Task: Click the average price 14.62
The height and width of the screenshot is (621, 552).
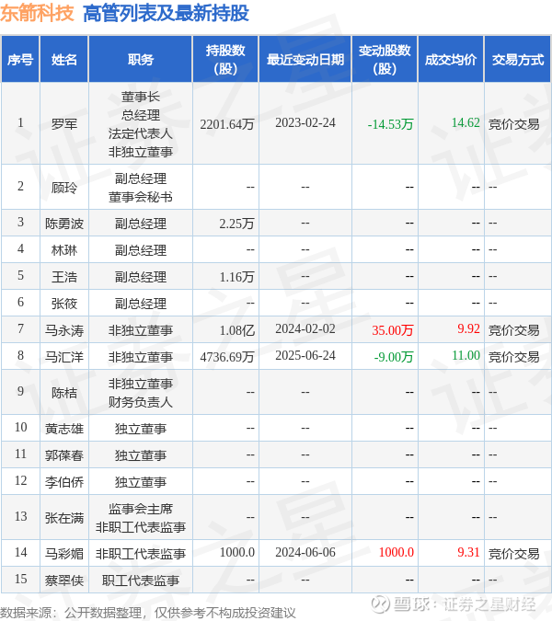Action: (x=466, y=122)
